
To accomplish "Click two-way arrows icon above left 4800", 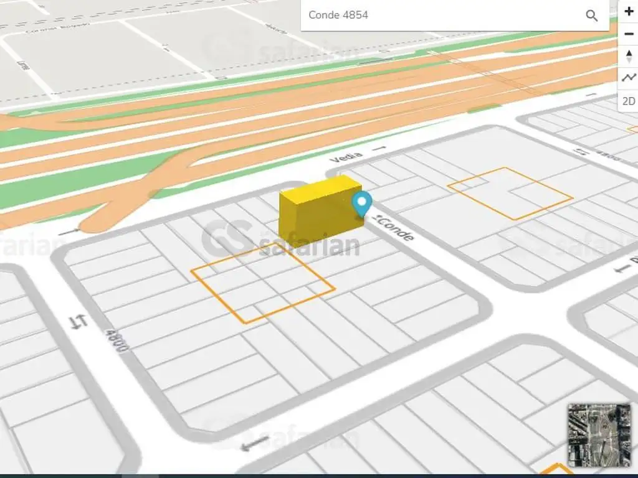I will pyautogui.click(x=79, y=322).
